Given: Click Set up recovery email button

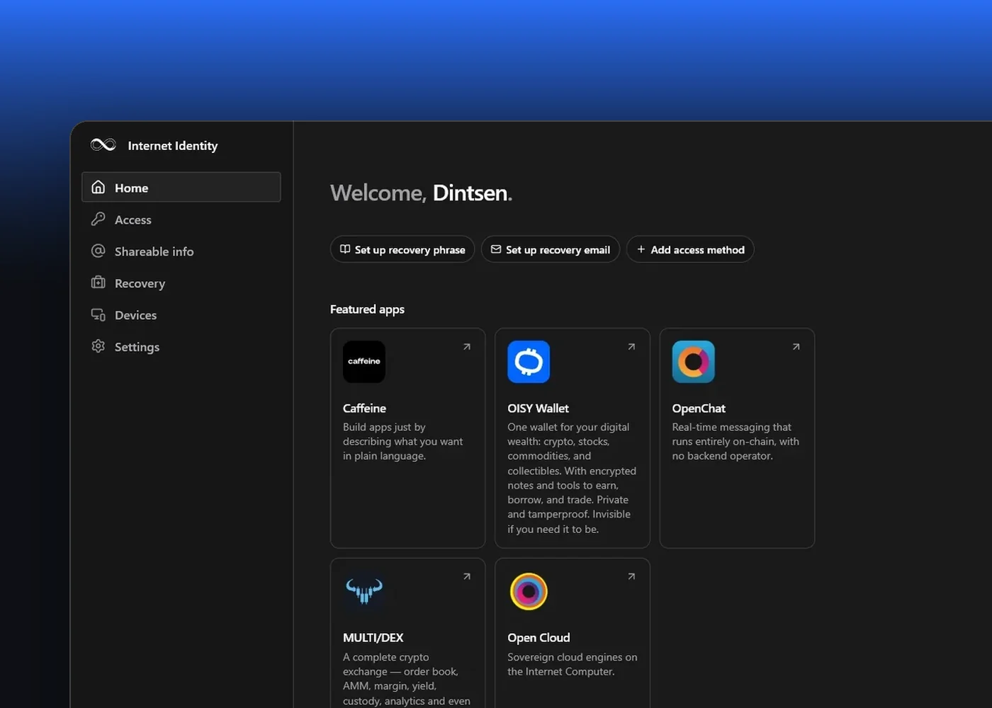Looking at the screenshot, I should click(x=551, y=249).
